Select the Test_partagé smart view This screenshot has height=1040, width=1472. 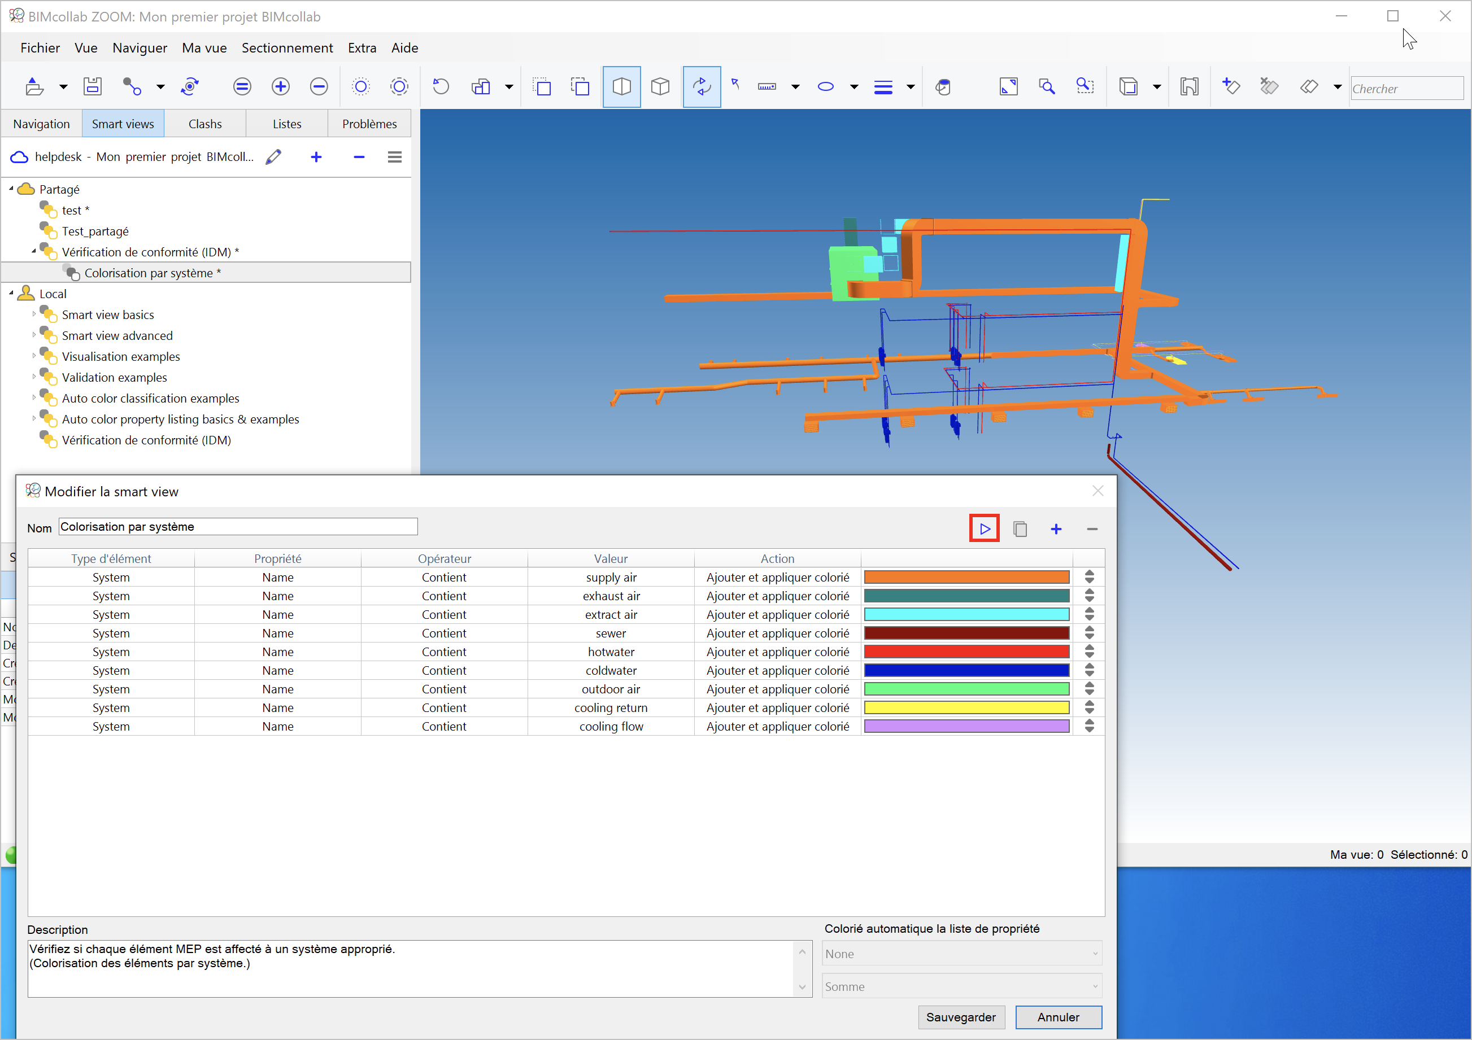coord(95,231)
